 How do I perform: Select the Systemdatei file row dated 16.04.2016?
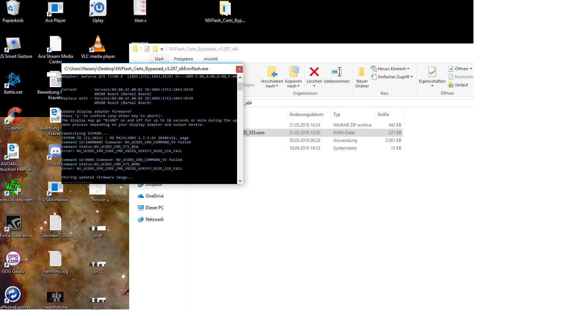coord(323,148)
